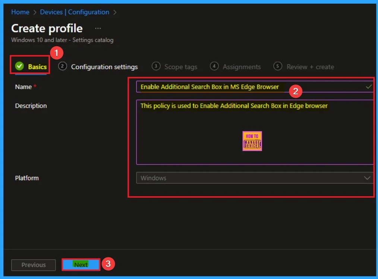Click the Platform label
Viewport: 378px width, 279px height.
click(27, 178)
